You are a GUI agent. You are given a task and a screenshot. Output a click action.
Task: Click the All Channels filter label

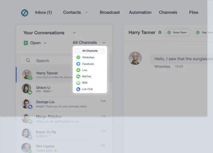point(85,43)
